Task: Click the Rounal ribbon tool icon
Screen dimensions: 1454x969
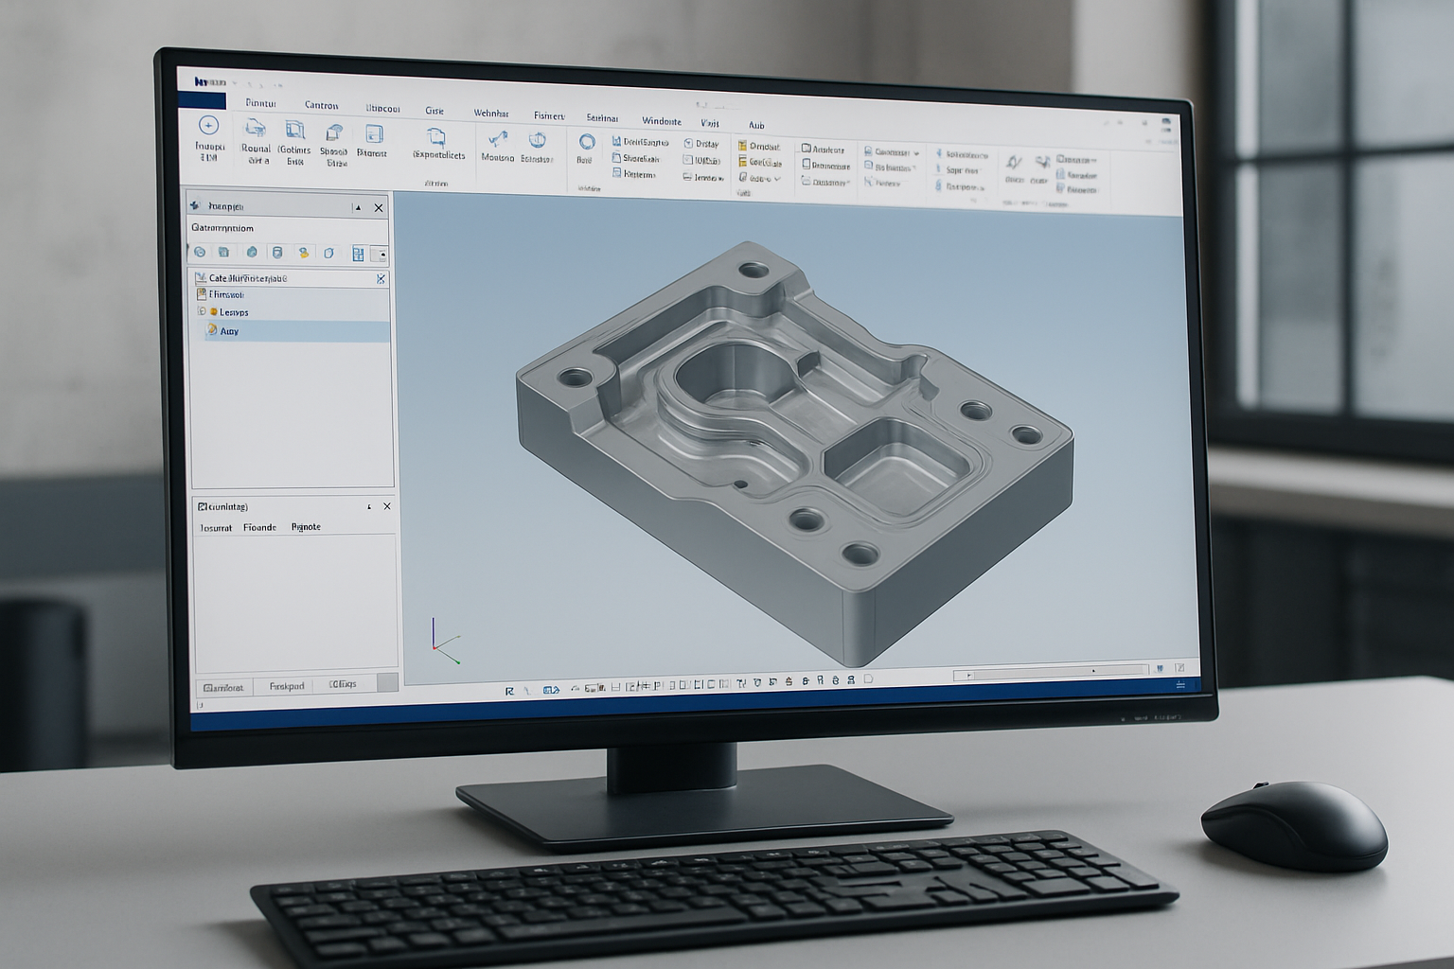Action: click(x=256, y=130)
